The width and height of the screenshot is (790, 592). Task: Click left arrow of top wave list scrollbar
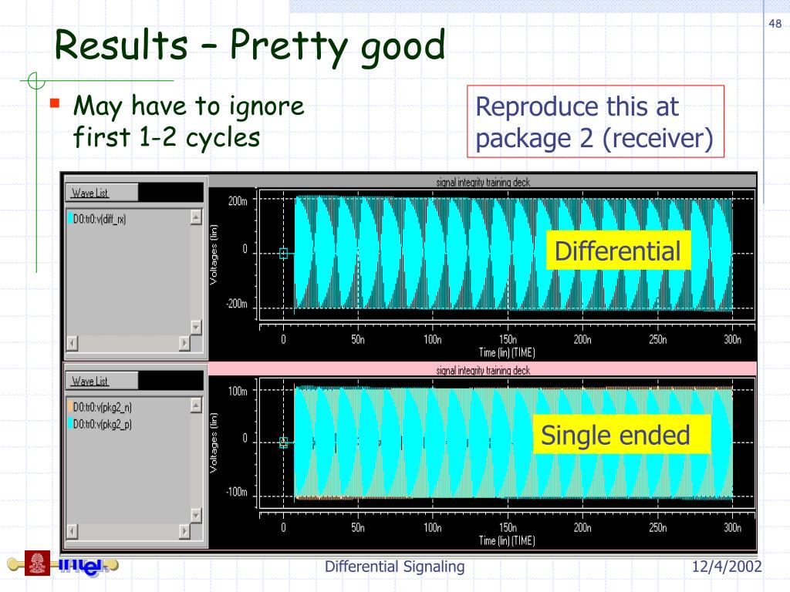73,343
